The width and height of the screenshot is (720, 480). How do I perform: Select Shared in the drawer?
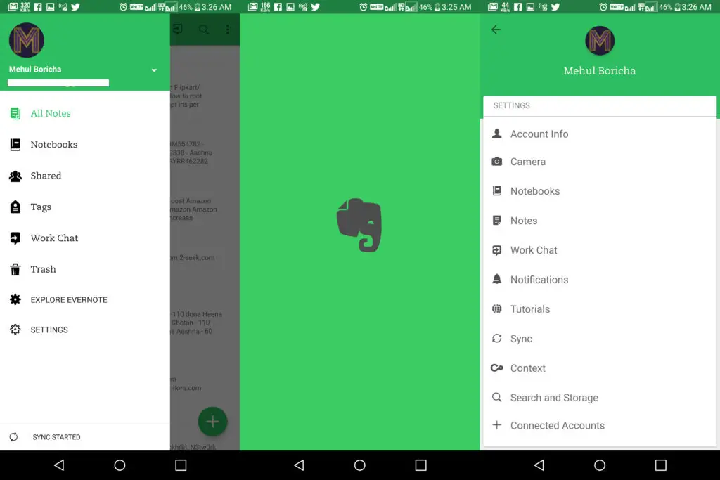85,176
